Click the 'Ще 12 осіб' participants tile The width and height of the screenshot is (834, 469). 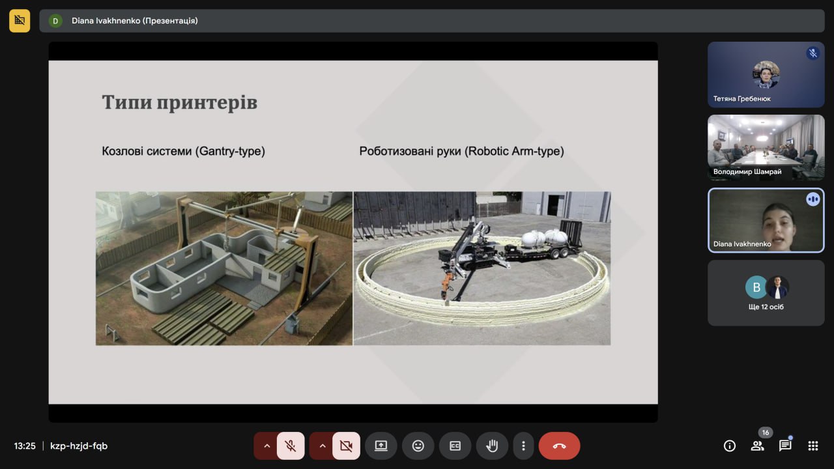tap(766, 293)
